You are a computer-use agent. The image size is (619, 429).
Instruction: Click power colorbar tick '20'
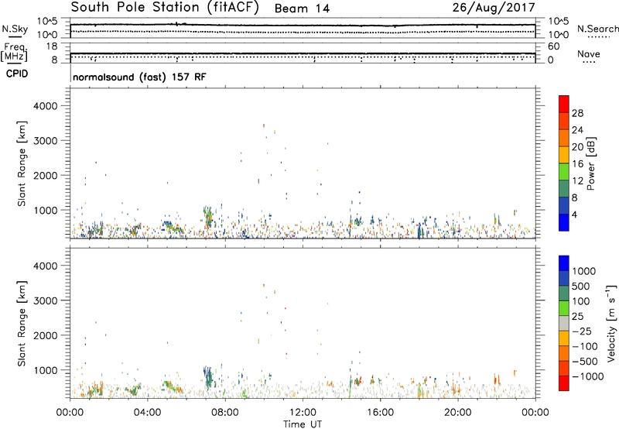577,147
